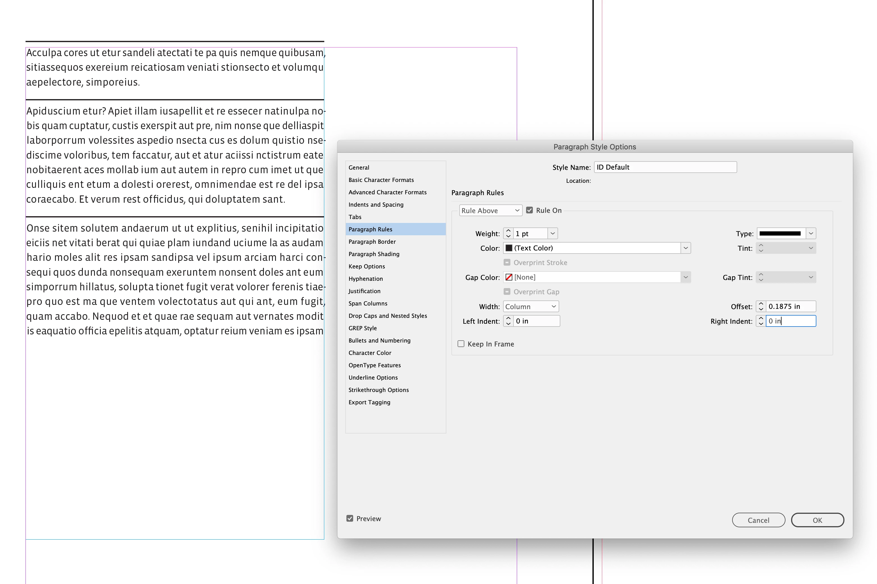The width and height of the screenshot is (877, 584).
Task: Click the None gap color swatch icon
Action: (509, 277)
